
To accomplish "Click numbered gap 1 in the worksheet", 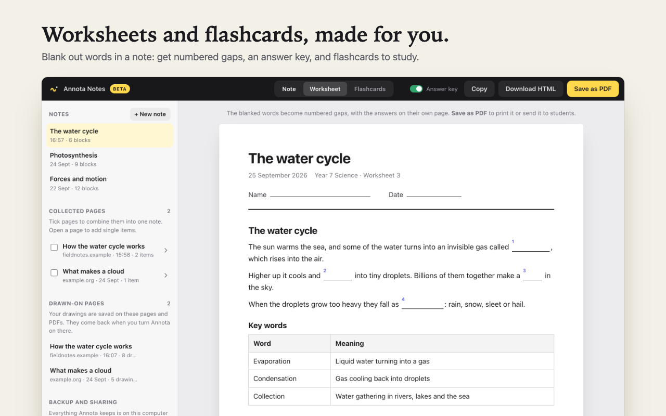I will click(x=531, y=248).
